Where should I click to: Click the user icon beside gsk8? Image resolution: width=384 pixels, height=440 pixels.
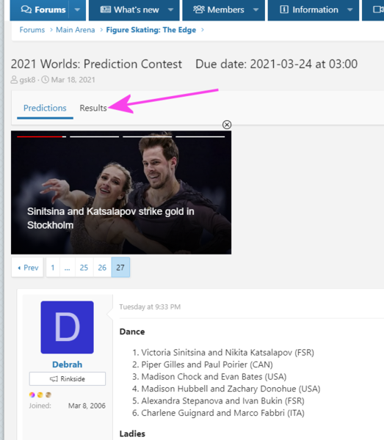[14, 80]
